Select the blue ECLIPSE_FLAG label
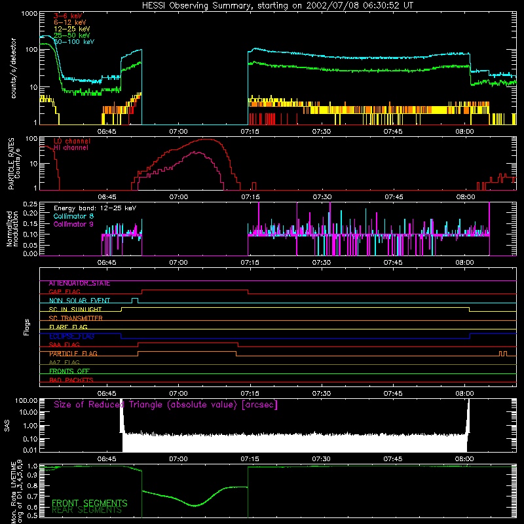Viewport: 524px width, 524px height. [x=71, y=336]
